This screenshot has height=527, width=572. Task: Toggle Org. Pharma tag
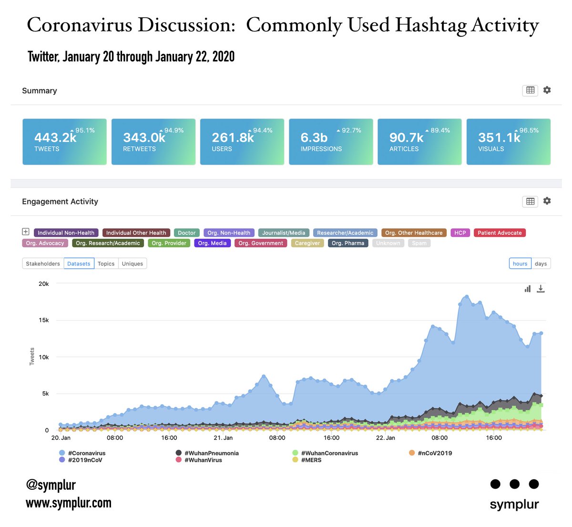pyautogui.click(x=348, y=243)
